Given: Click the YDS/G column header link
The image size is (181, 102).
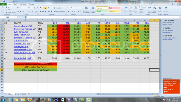Looking at the screenshot, I should point(127,23).
